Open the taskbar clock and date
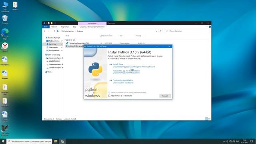Viewport: 256px width, 144px height. [x=244, y=141]
